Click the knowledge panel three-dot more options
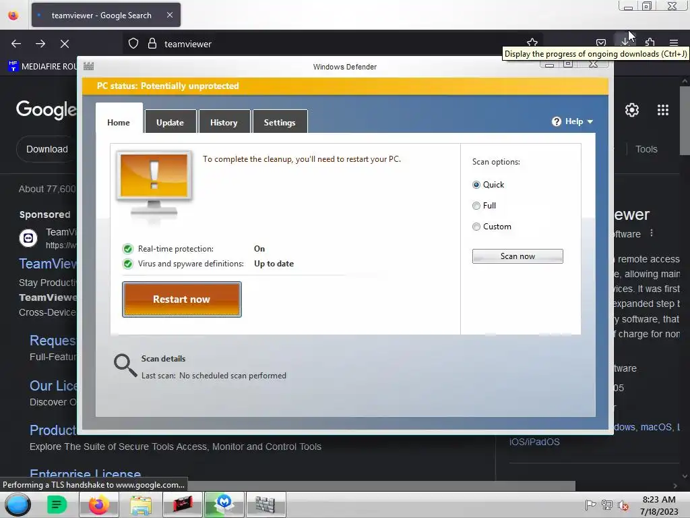Screen dimensions: 690x518 pyautogui.click(x=652, y=233)
